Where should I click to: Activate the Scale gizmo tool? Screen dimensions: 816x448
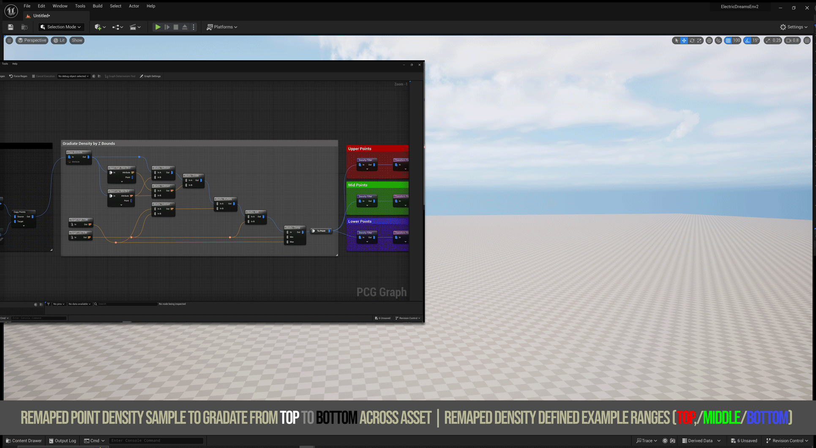point(699,41)
